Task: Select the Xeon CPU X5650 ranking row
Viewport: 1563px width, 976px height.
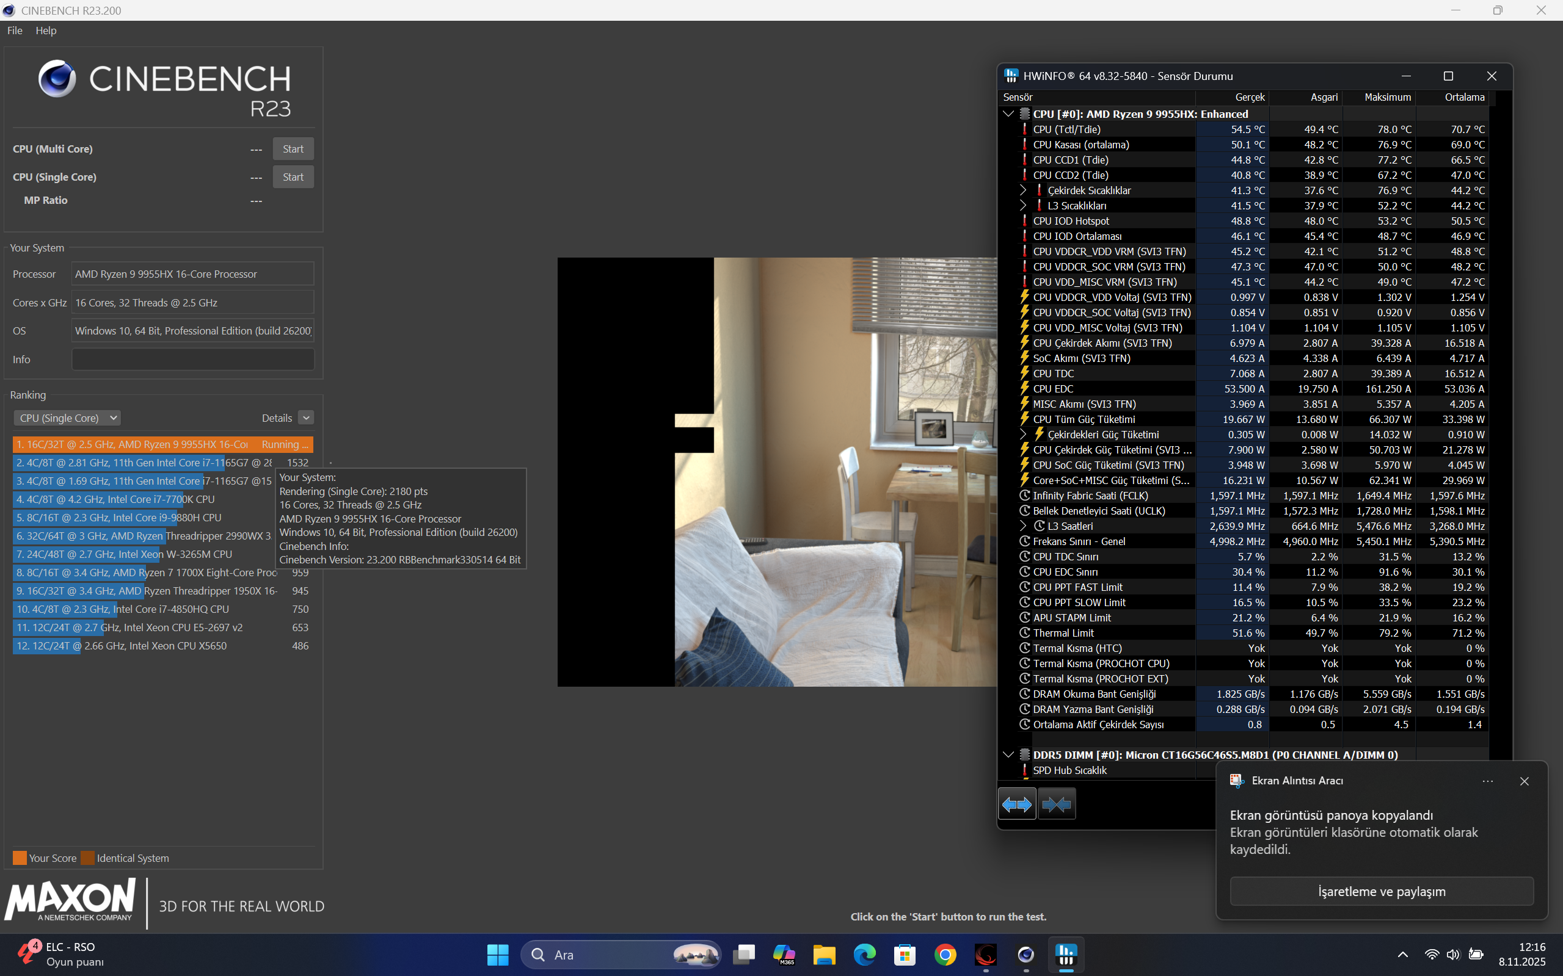Action: (162, 646)
